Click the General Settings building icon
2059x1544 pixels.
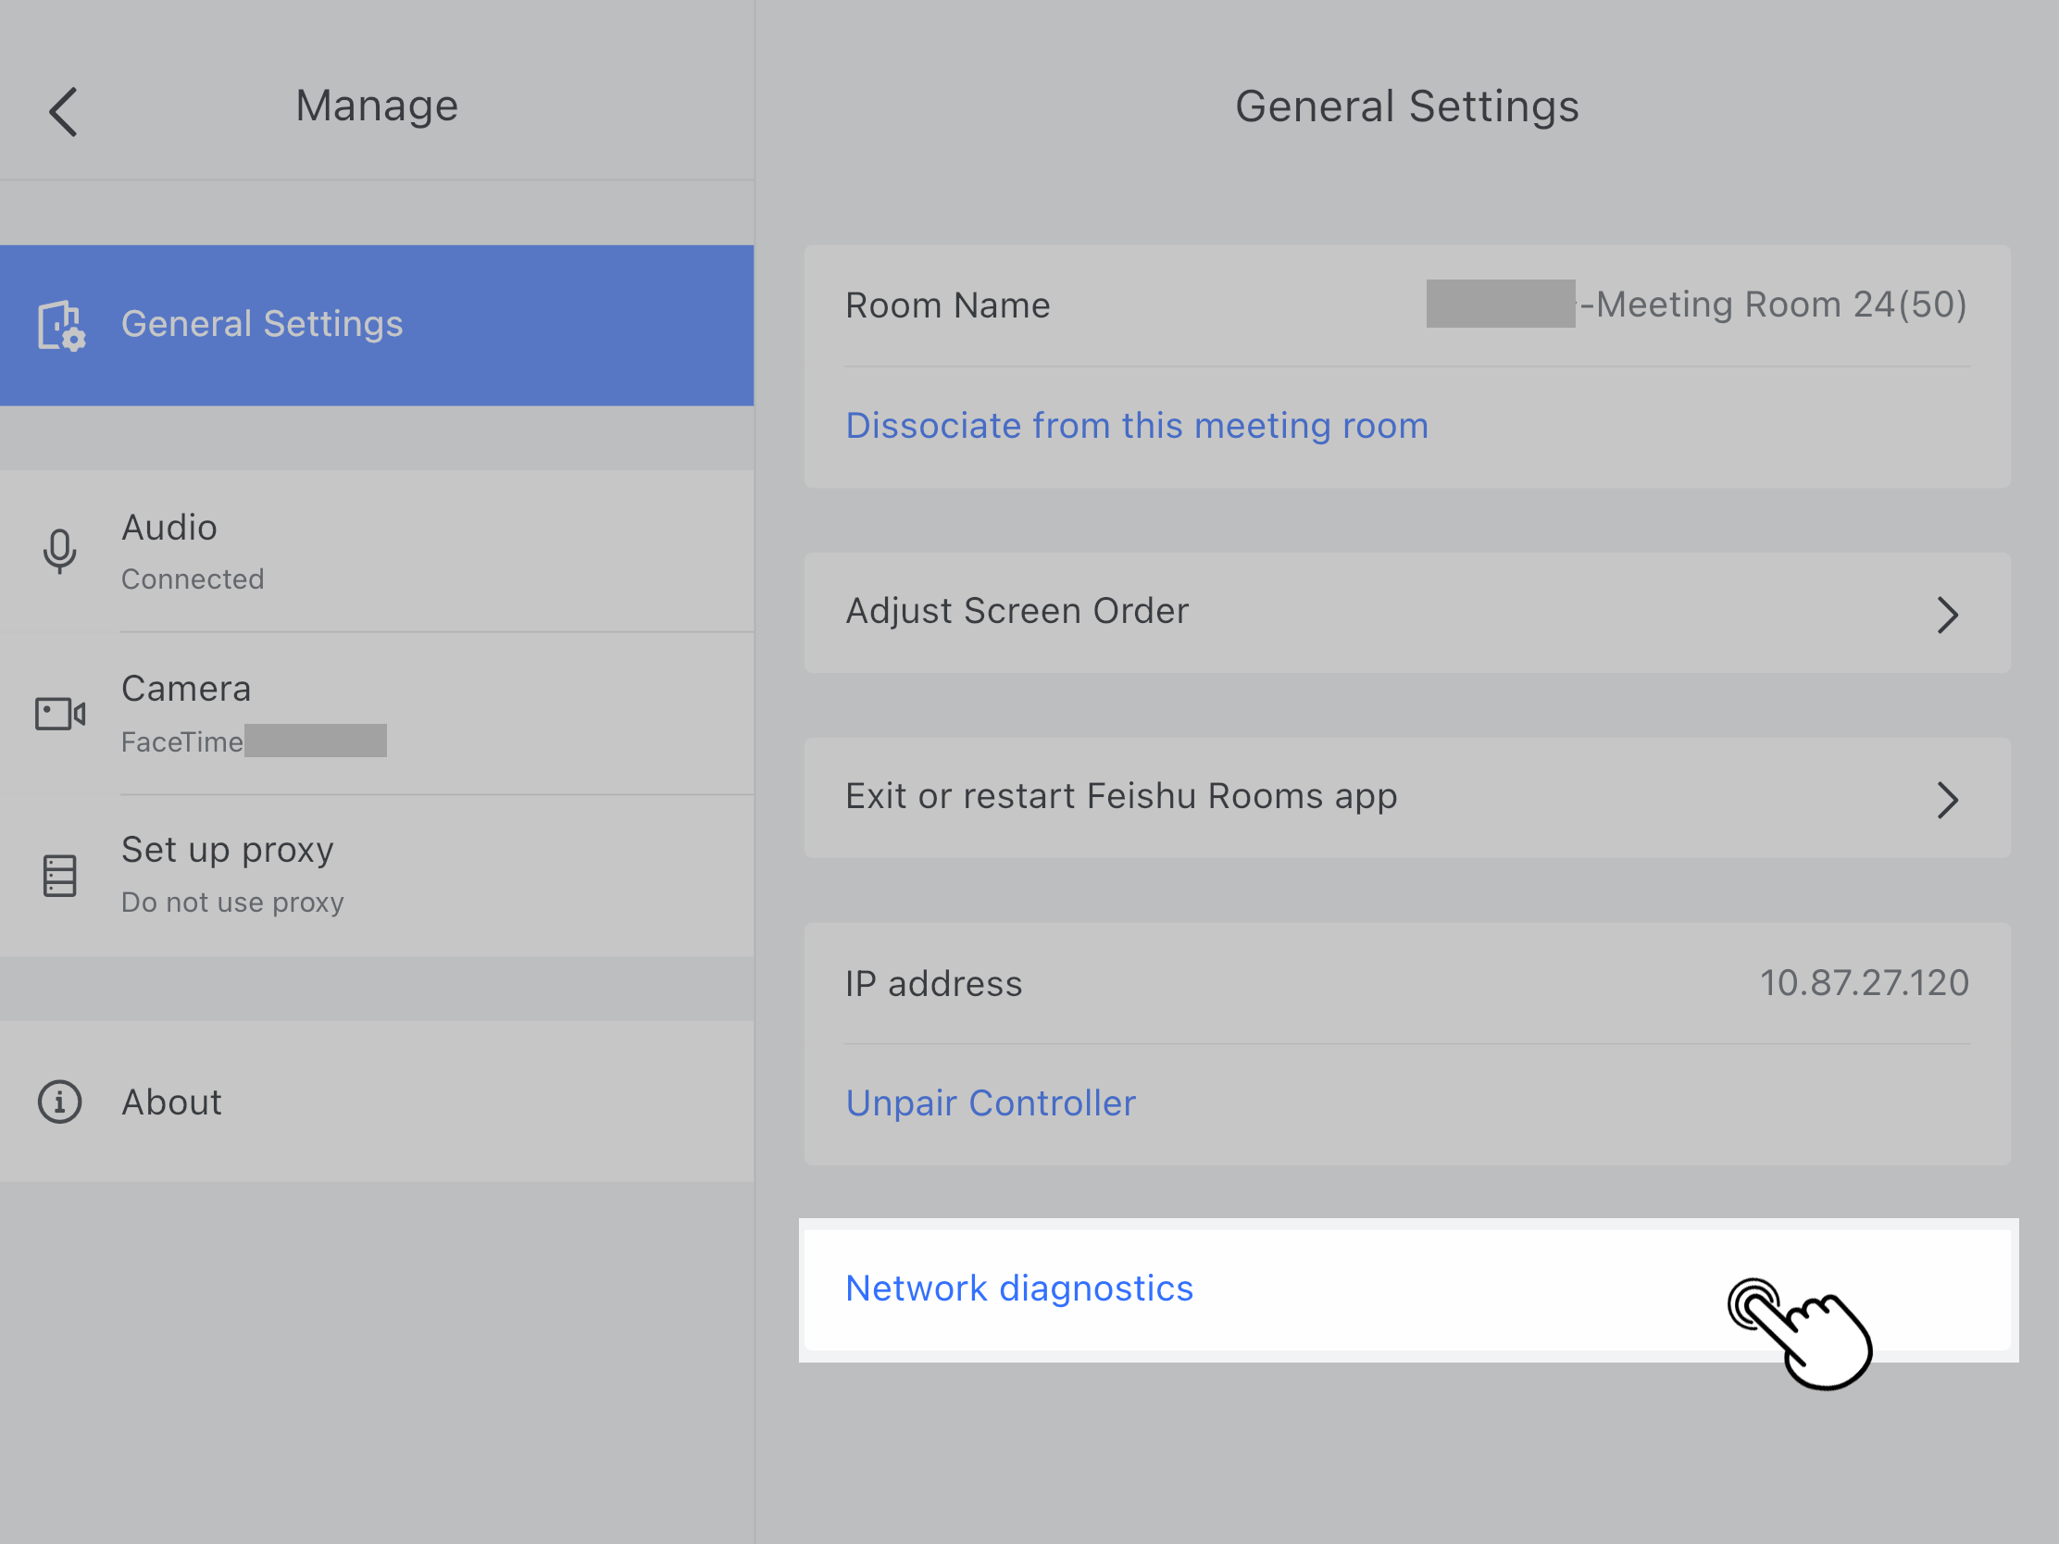59,325
